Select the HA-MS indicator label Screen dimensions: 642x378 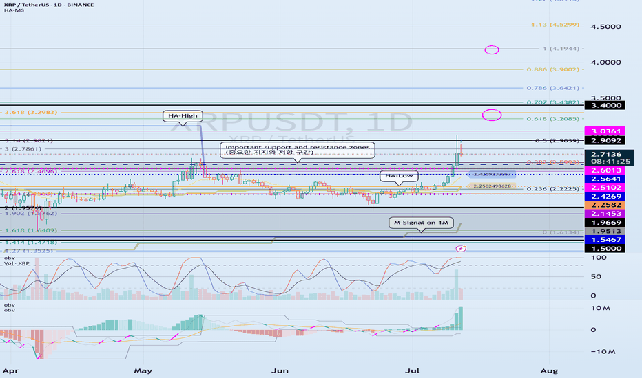14,10
